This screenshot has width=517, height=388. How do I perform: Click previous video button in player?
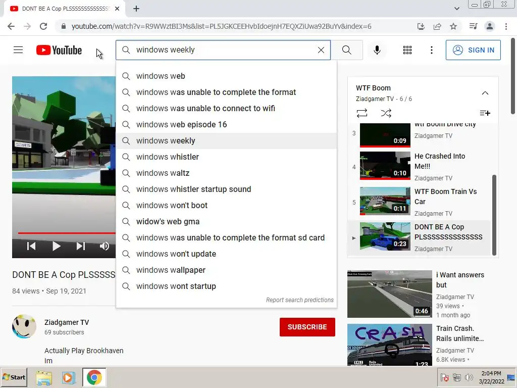pyautogui.click(x=31, y=246)
